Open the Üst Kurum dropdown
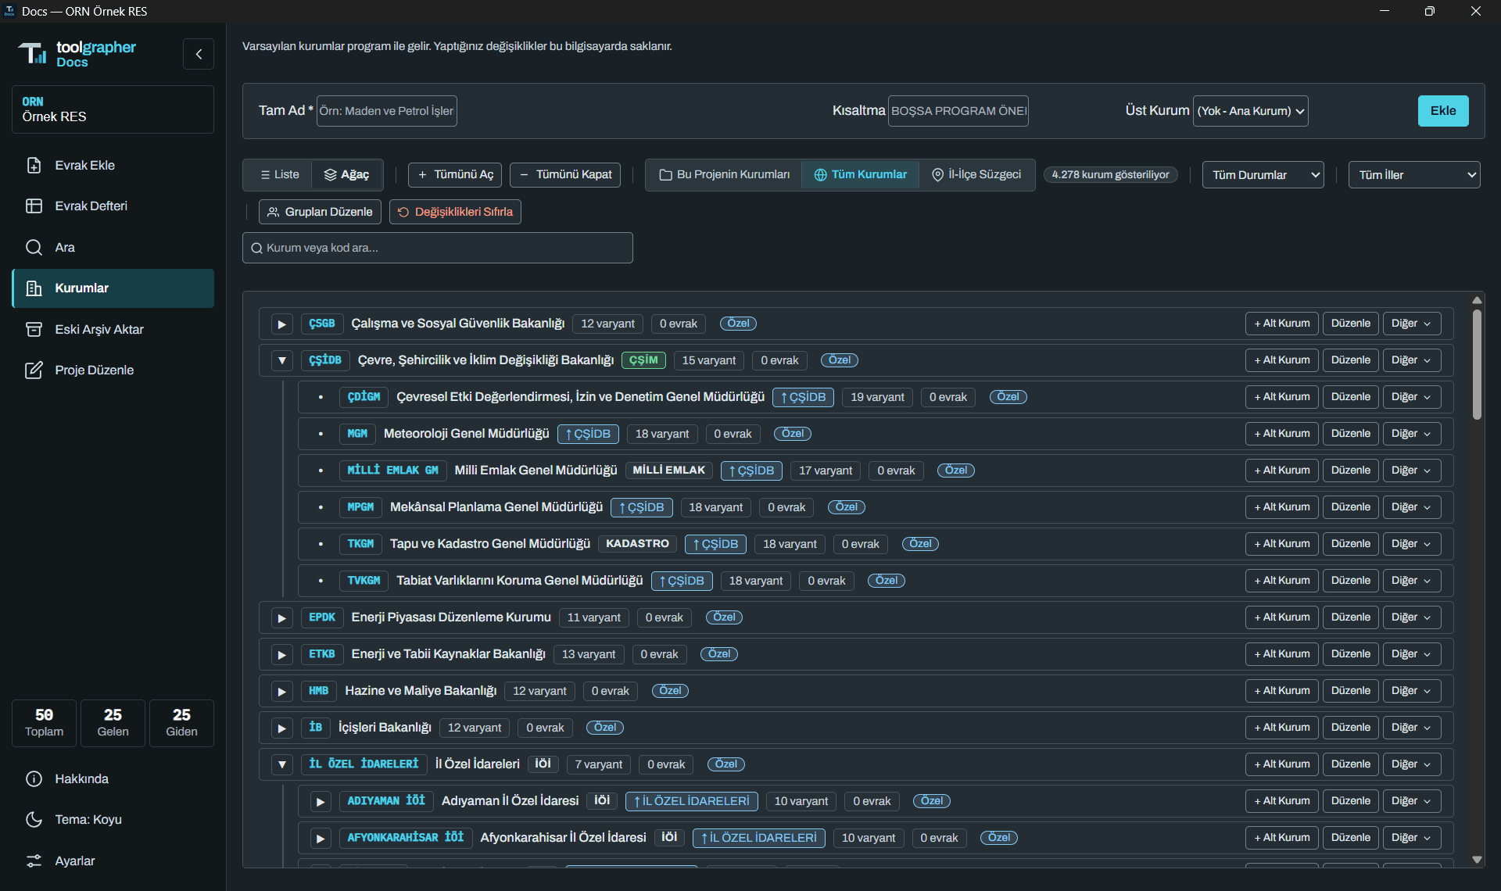 tap(1251, 110)
